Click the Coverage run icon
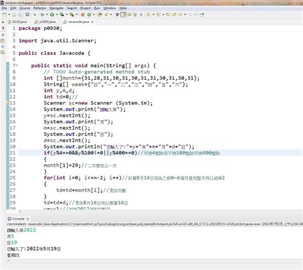303x270 pixels. click(62, 15)
